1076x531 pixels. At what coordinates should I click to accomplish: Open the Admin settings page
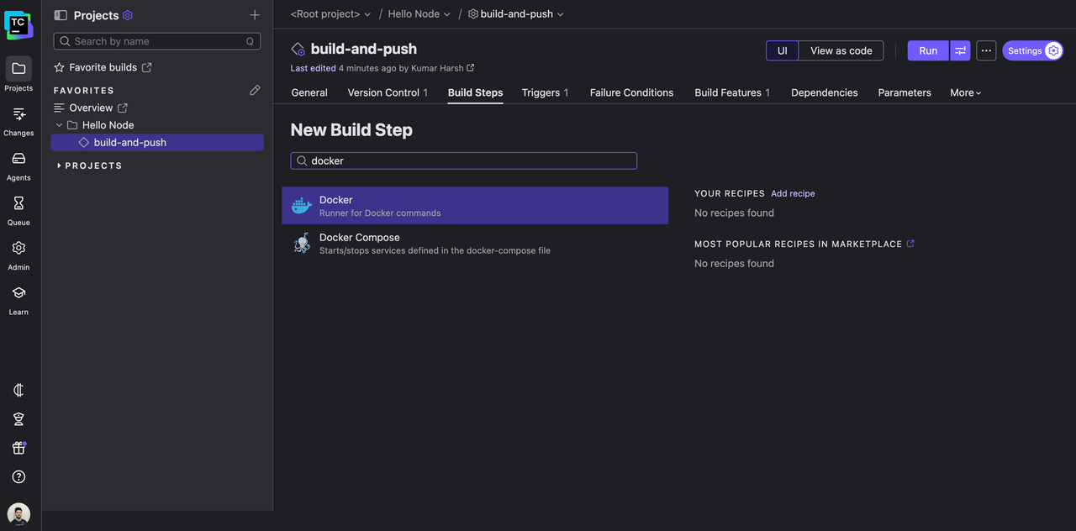18,255
